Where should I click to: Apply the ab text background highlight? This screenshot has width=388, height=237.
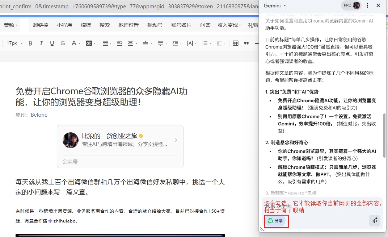click(89, 43)
